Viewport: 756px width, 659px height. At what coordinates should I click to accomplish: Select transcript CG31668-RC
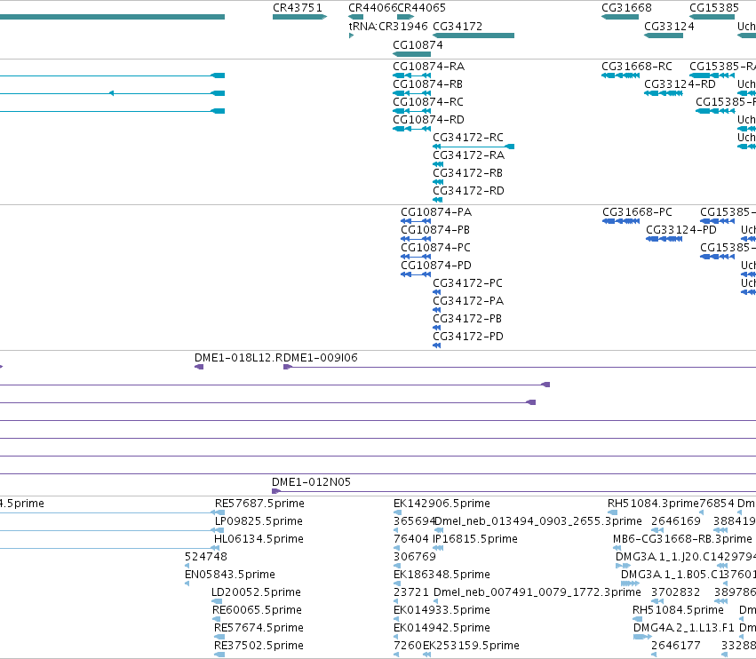637,66
